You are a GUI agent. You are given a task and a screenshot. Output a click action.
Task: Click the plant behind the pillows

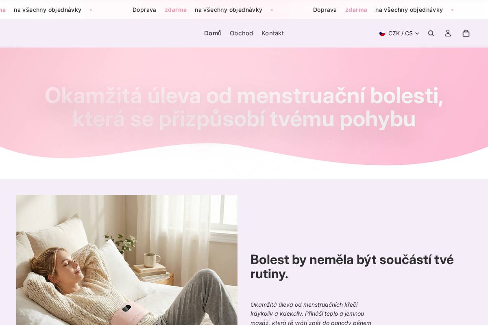click(x=120, y=243)
